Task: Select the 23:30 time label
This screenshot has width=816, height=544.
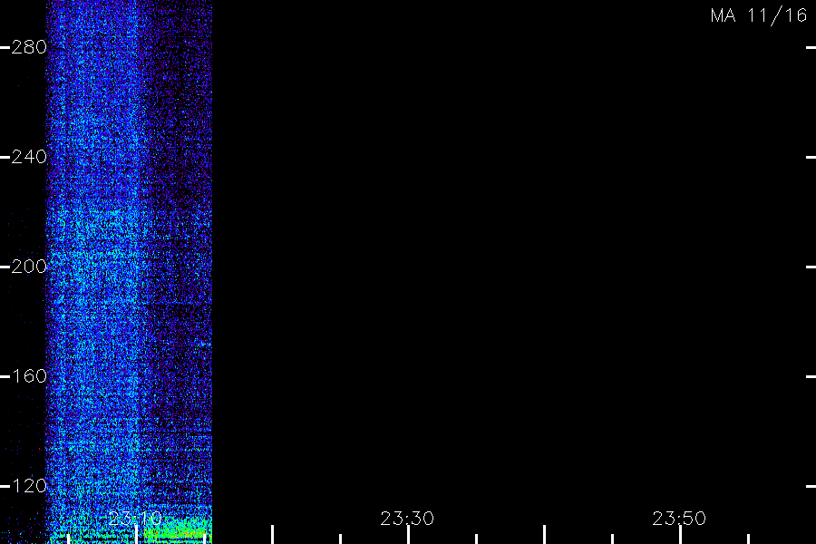Action: click(x=407, y=519)
